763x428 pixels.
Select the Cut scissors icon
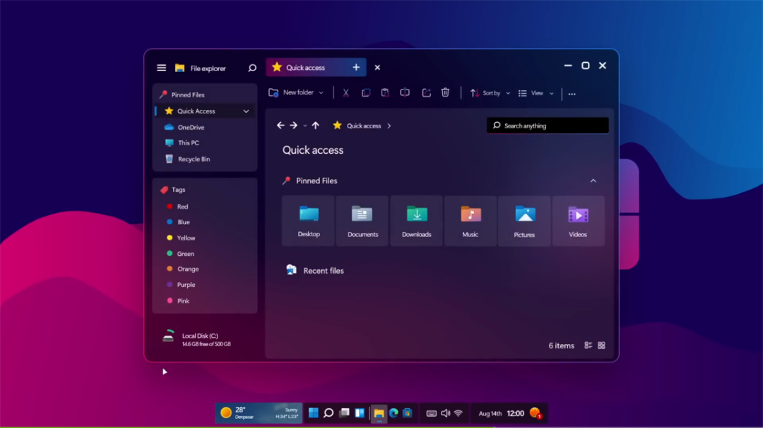coord(346,93)
